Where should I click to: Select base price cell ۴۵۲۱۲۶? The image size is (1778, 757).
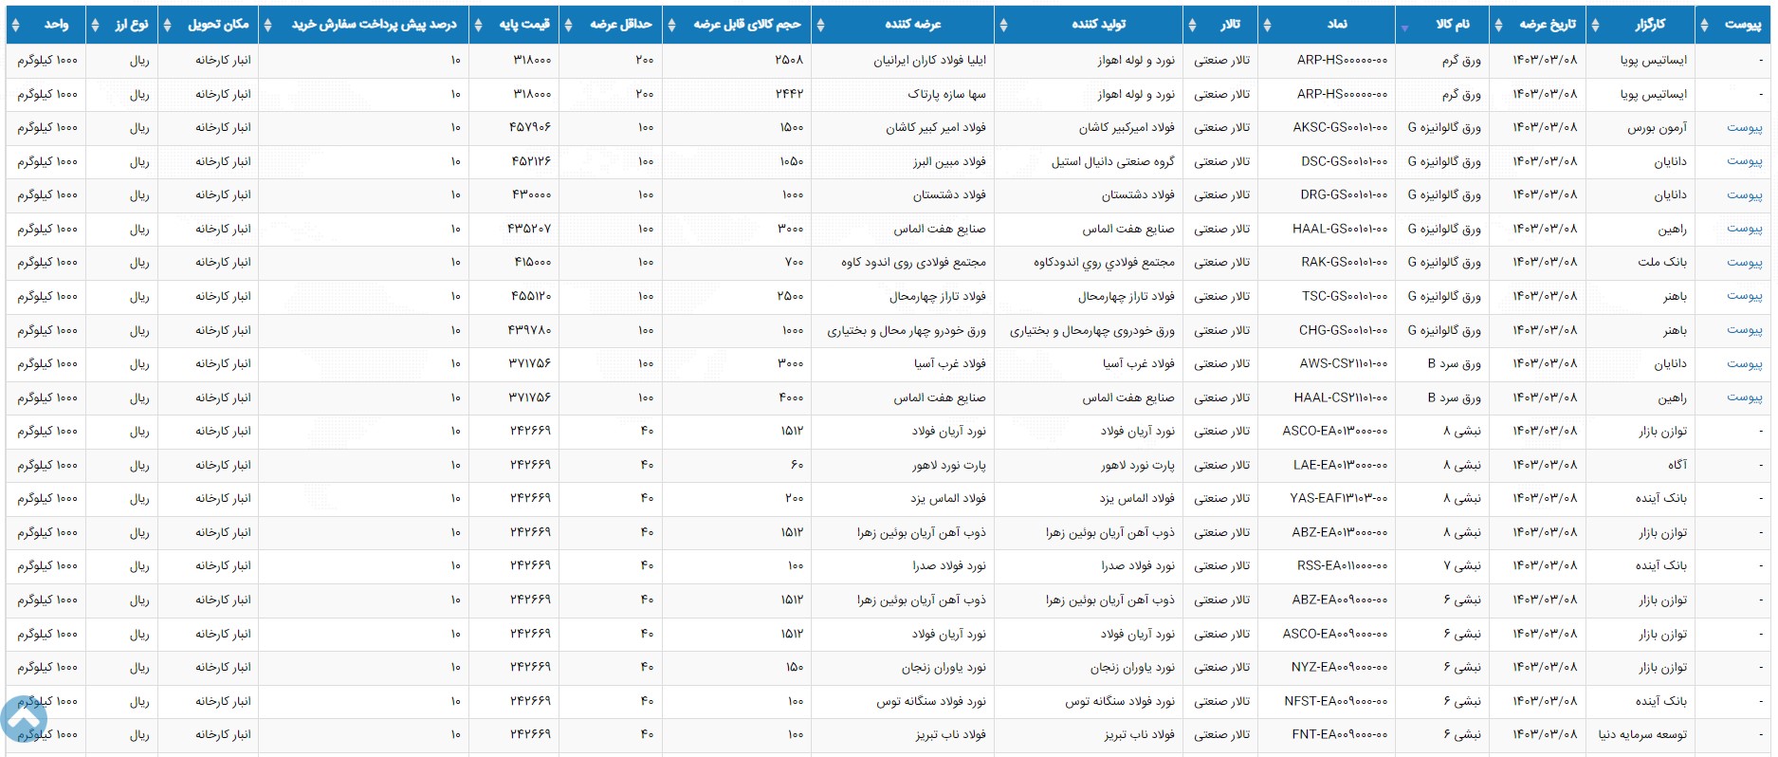point(514,161)
